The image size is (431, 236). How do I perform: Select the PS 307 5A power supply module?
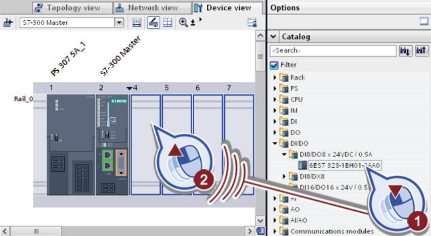[71, 145]
